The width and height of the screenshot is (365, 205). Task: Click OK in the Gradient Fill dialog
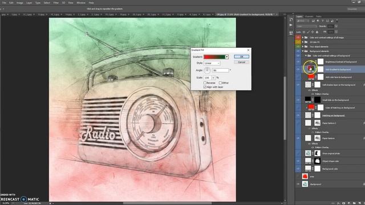[241, 57]
